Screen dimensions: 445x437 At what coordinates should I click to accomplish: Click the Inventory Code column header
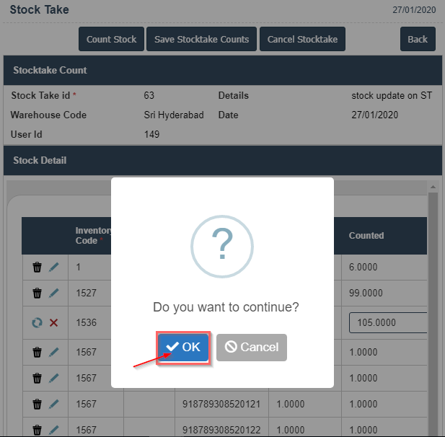[90, 236]
